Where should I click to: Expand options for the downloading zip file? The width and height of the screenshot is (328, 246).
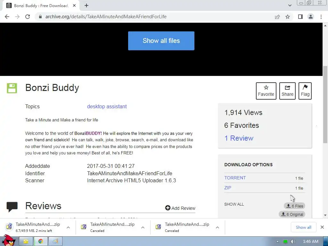(x=68, y=228)
